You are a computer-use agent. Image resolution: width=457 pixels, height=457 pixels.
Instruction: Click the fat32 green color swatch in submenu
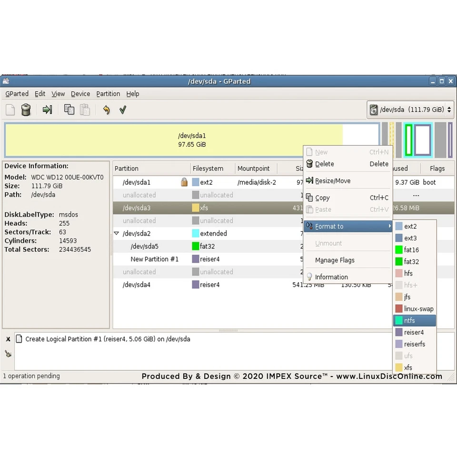tap(398, 261)
